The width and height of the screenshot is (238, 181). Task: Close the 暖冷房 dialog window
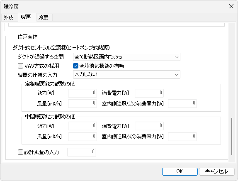231,6
